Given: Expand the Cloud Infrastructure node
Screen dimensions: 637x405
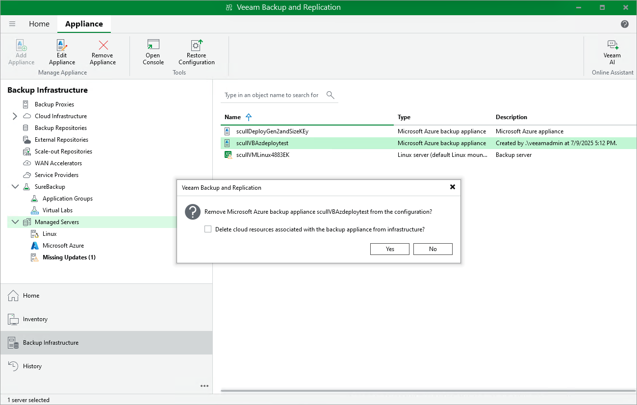Looking at the screenshot, I should [x=15, y=116].
